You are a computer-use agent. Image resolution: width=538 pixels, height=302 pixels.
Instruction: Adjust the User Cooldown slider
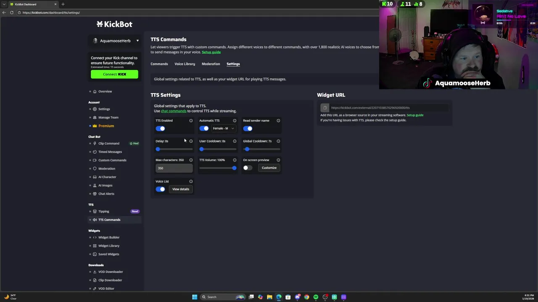[218, 149]
